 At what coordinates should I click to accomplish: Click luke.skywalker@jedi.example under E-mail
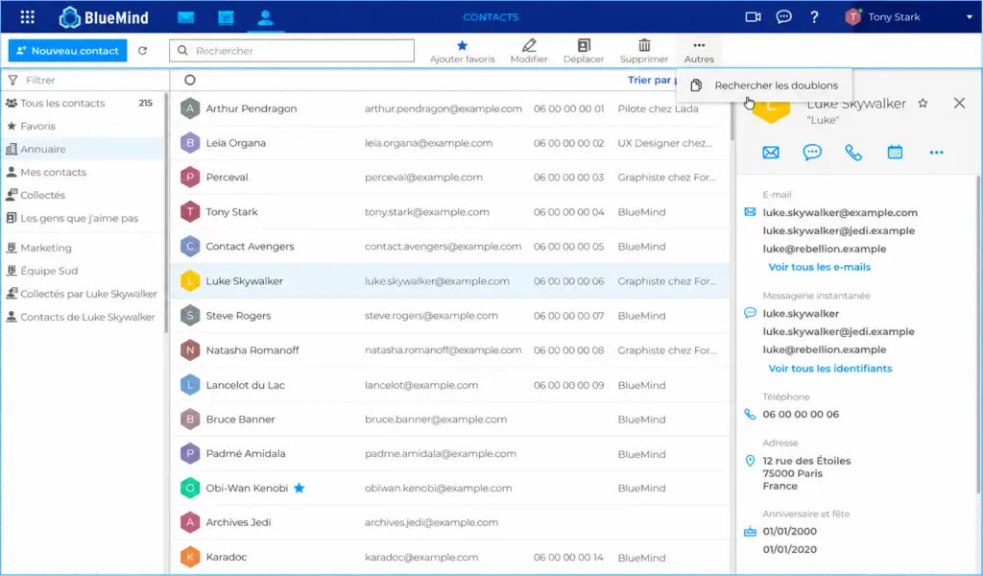pos(838,230)
